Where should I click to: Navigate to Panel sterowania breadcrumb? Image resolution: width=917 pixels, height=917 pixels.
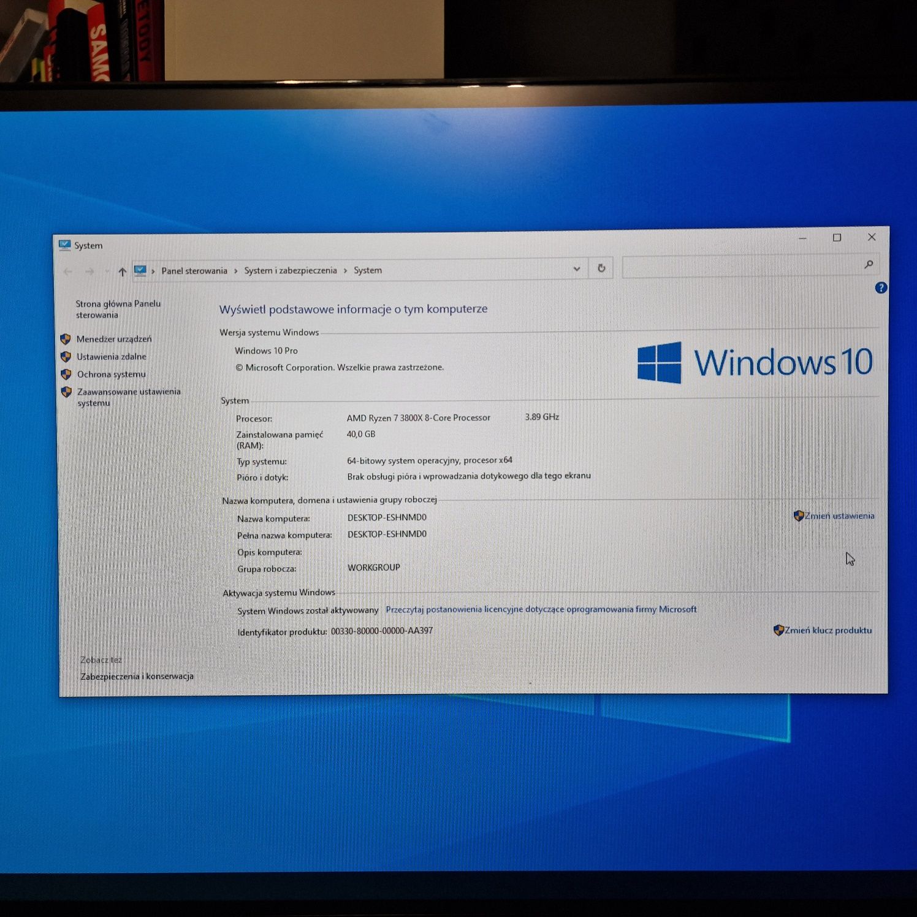(x=194, y=271)
